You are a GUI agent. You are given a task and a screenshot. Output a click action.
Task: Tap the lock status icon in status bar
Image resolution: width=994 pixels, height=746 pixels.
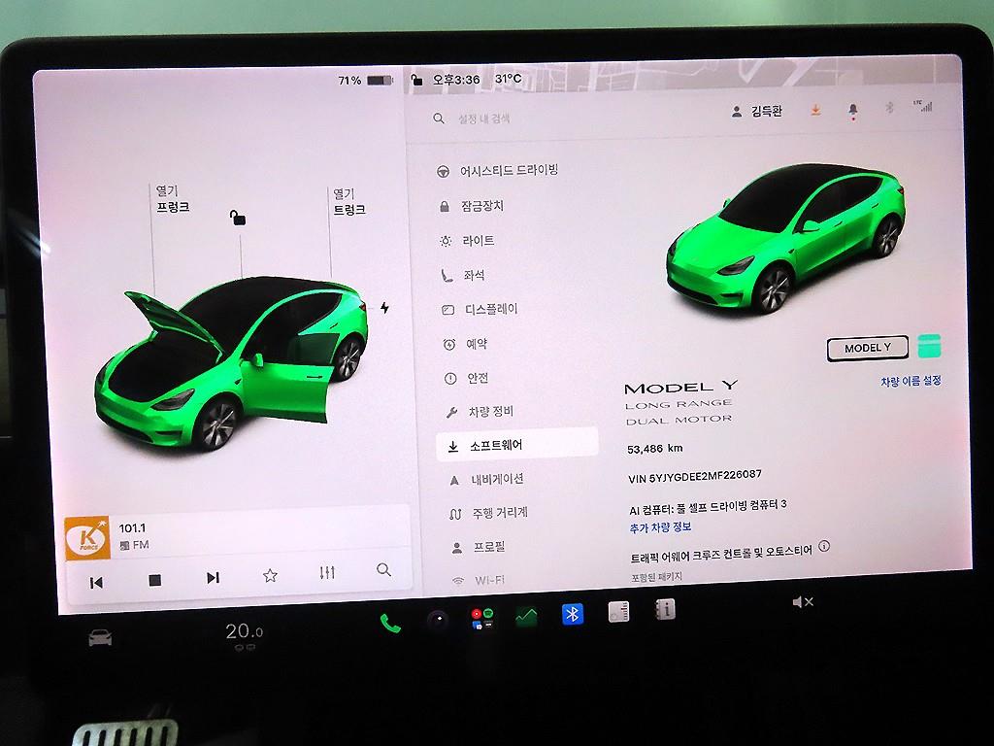(x=416, y=80)
